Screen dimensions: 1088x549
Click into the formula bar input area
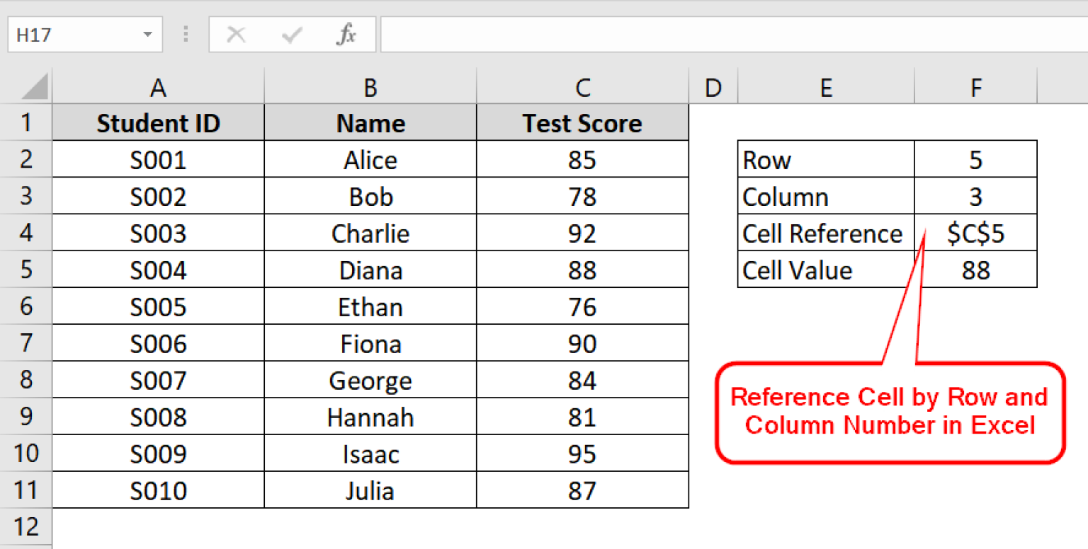tap(730, 35)
